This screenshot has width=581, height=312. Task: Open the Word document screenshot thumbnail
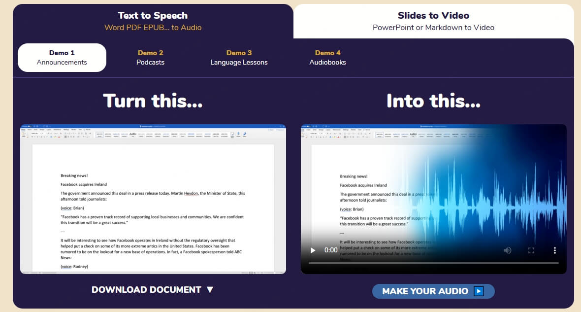tap(153, 199)
